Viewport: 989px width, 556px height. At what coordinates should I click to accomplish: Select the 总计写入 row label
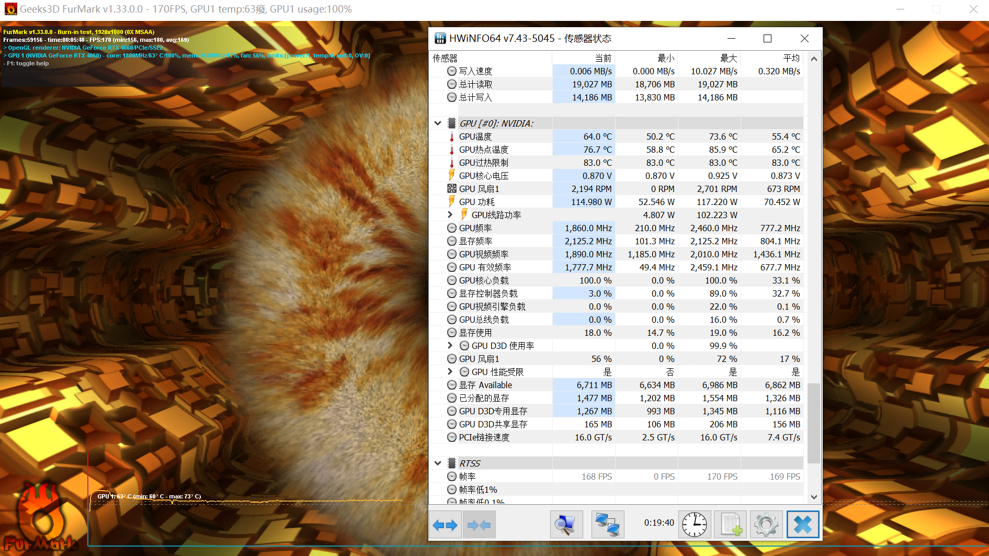pyautogui.click(x=475, y=97)
